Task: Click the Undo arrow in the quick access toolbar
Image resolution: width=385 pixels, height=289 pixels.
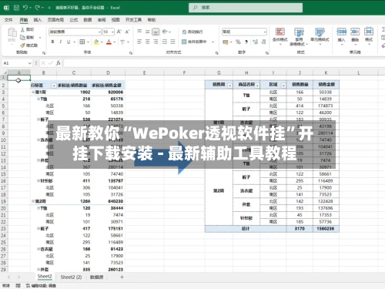Action: [25, 8]
